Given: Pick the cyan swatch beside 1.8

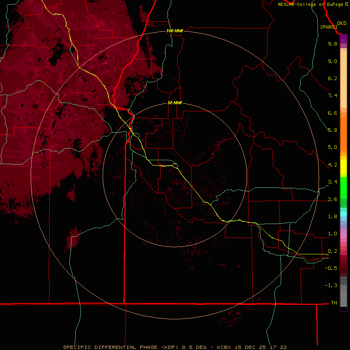Looking at the screenshot, I should [343, 214].
